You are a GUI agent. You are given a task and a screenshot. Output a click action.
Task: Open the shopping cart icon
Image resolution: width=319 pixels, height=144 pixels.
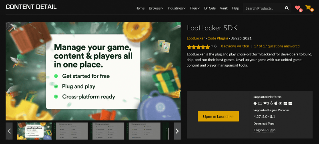coord(308,7)
